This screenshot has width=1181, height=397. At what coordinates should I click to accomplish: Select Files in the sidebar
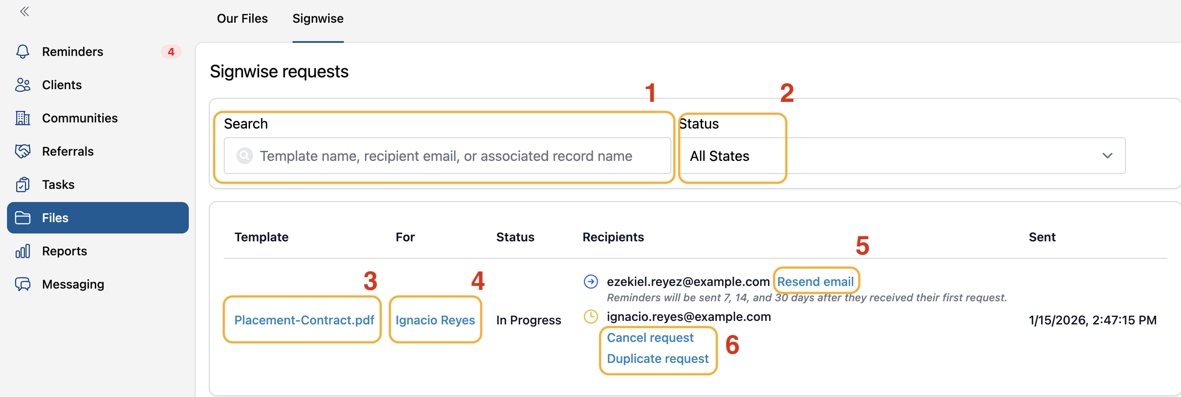click(x=97, y=218)
